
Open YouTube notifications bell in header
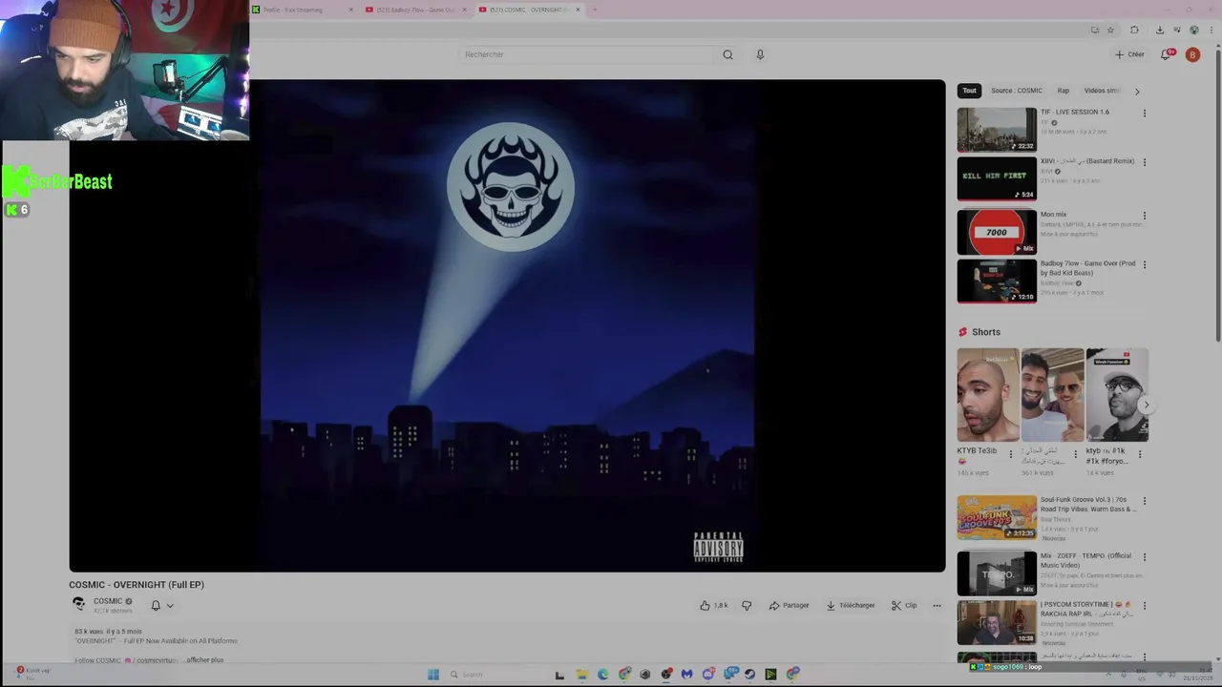coord(1166,54)
